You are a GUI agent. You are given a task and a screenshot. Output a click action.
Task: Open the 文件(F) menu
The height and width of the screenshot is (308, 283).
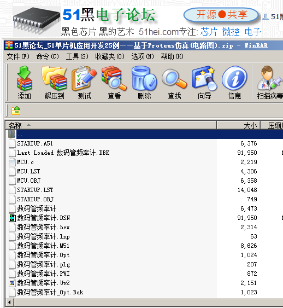18,56
